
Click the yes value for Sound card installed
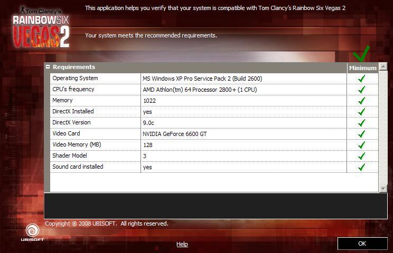point(147,167)
